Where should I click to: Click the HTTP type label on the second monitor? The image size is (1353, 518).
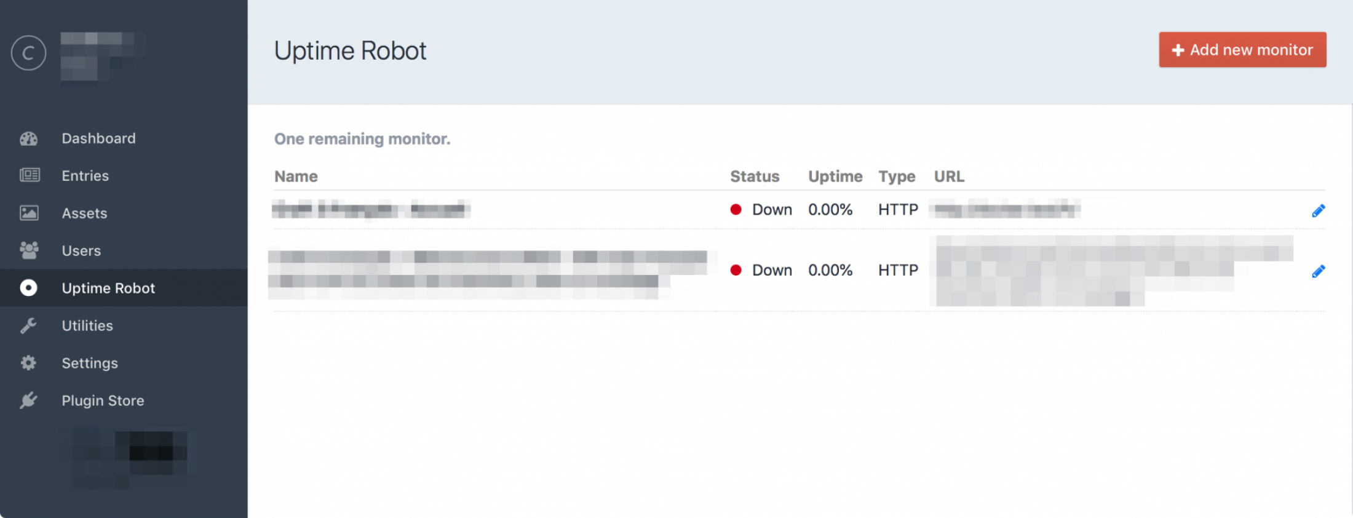tap(897, 269)
